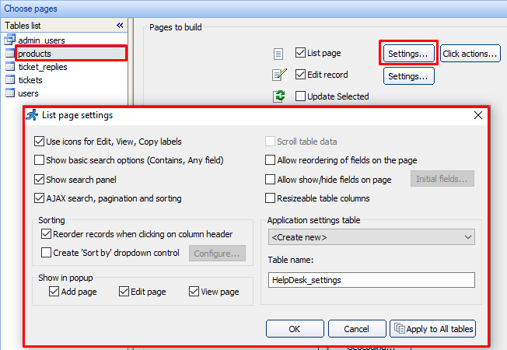Check Create 'Sort by' dropdown control
Screen dimensions: 507x350
coord(46,253)
